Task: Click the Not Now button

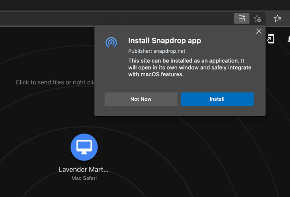Action: tap(141, 99)
